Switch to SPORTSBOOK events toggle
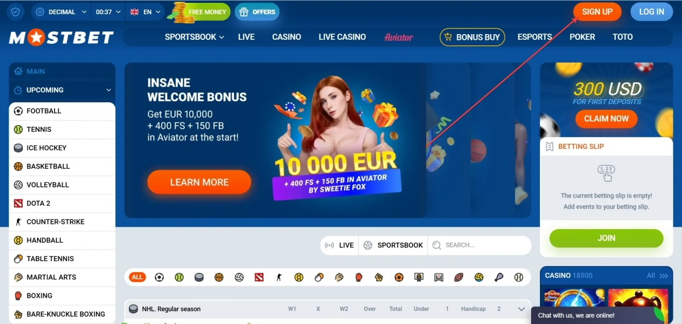This screenshot has width=682, height=324. pyautogui.click(x=393, y=246)
